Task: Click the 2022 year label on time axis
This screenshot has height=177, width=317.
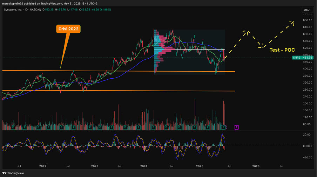Action: coord(43,166)
